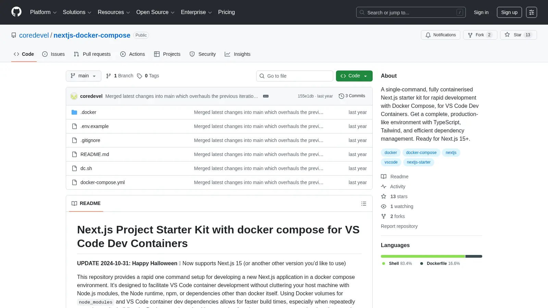Open the .docker folder icon
The height and width of the screenshot is (308, 548).
[74, 112]
